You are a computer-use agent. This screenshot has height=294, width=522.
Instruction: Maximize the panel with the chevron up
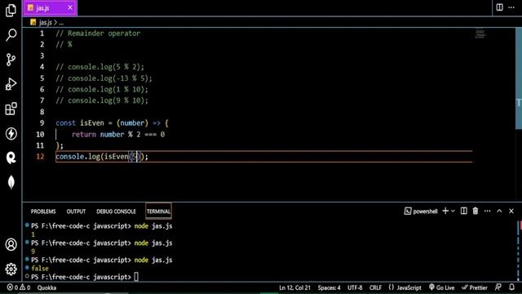point(499,211)
